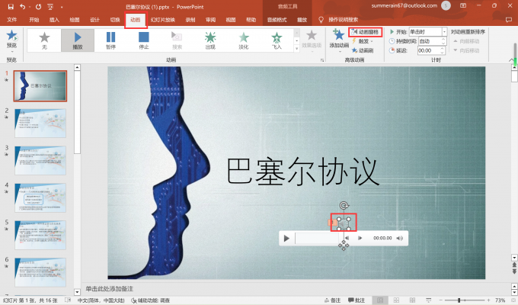This screenshot has width=518, height=305.
Task: Switch to the 帮助 (Help) tab
Action: [251, 20]
